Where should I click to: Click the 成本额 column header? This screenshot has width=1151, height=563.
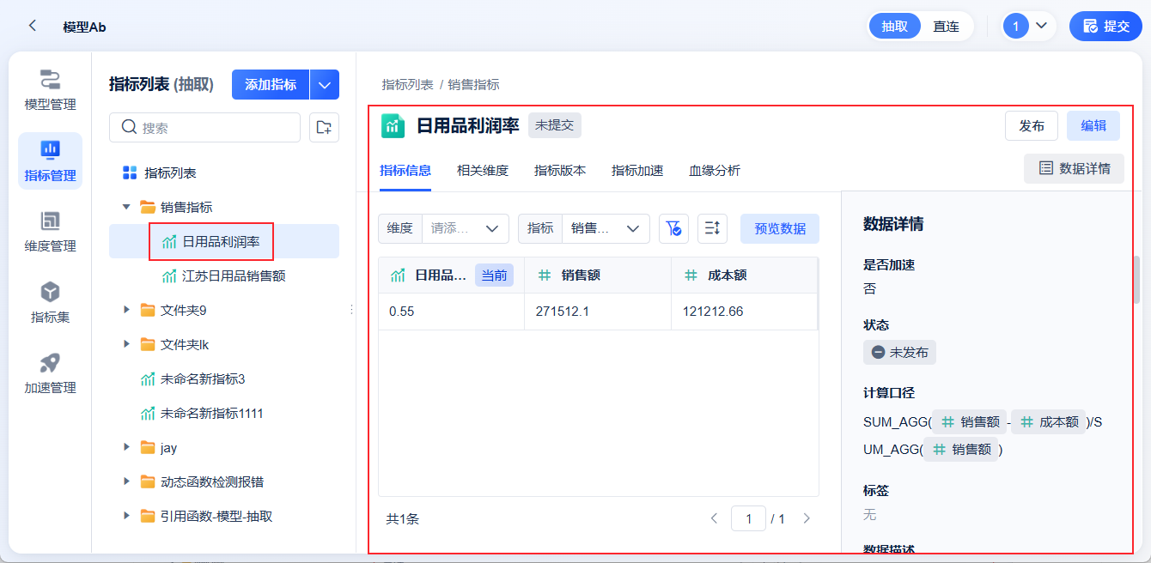click(x=745, y=275)
